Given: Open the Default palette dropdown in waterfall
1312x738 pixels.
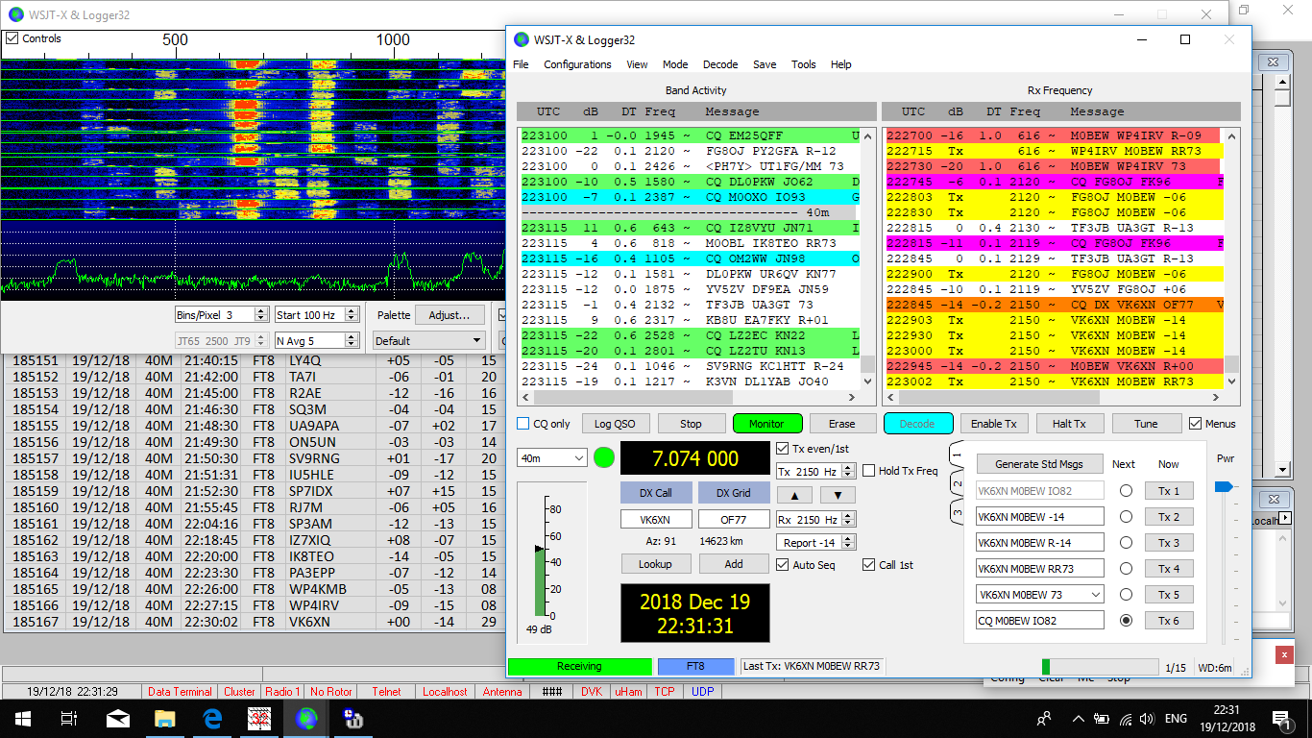Looking at the screenshot, I should (428, 340).
